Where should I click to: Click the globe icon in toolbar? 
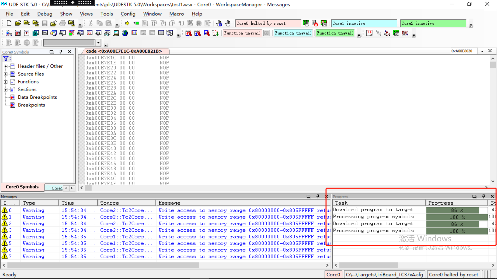point(125,33)
